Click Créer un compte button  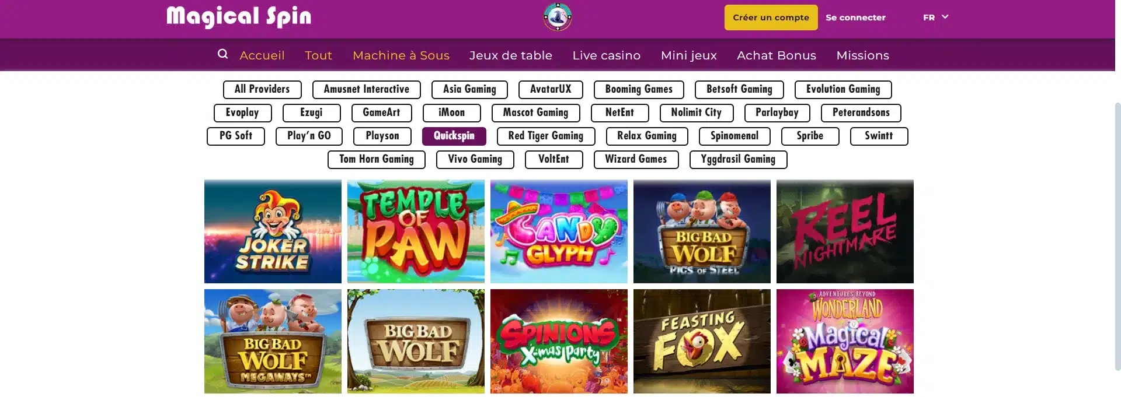point(771,17)
